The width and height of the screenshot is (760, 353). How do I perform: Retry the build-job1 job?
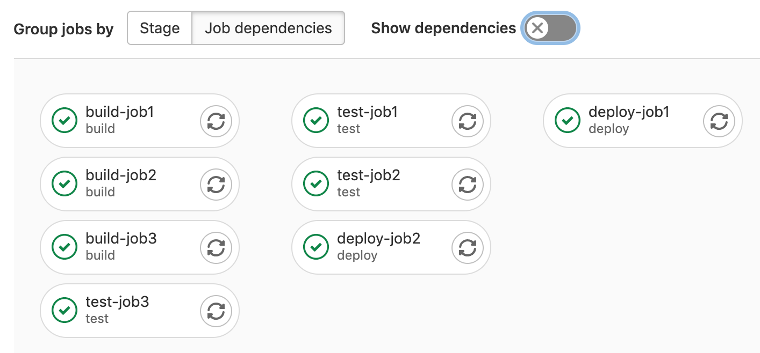point(216,121)
